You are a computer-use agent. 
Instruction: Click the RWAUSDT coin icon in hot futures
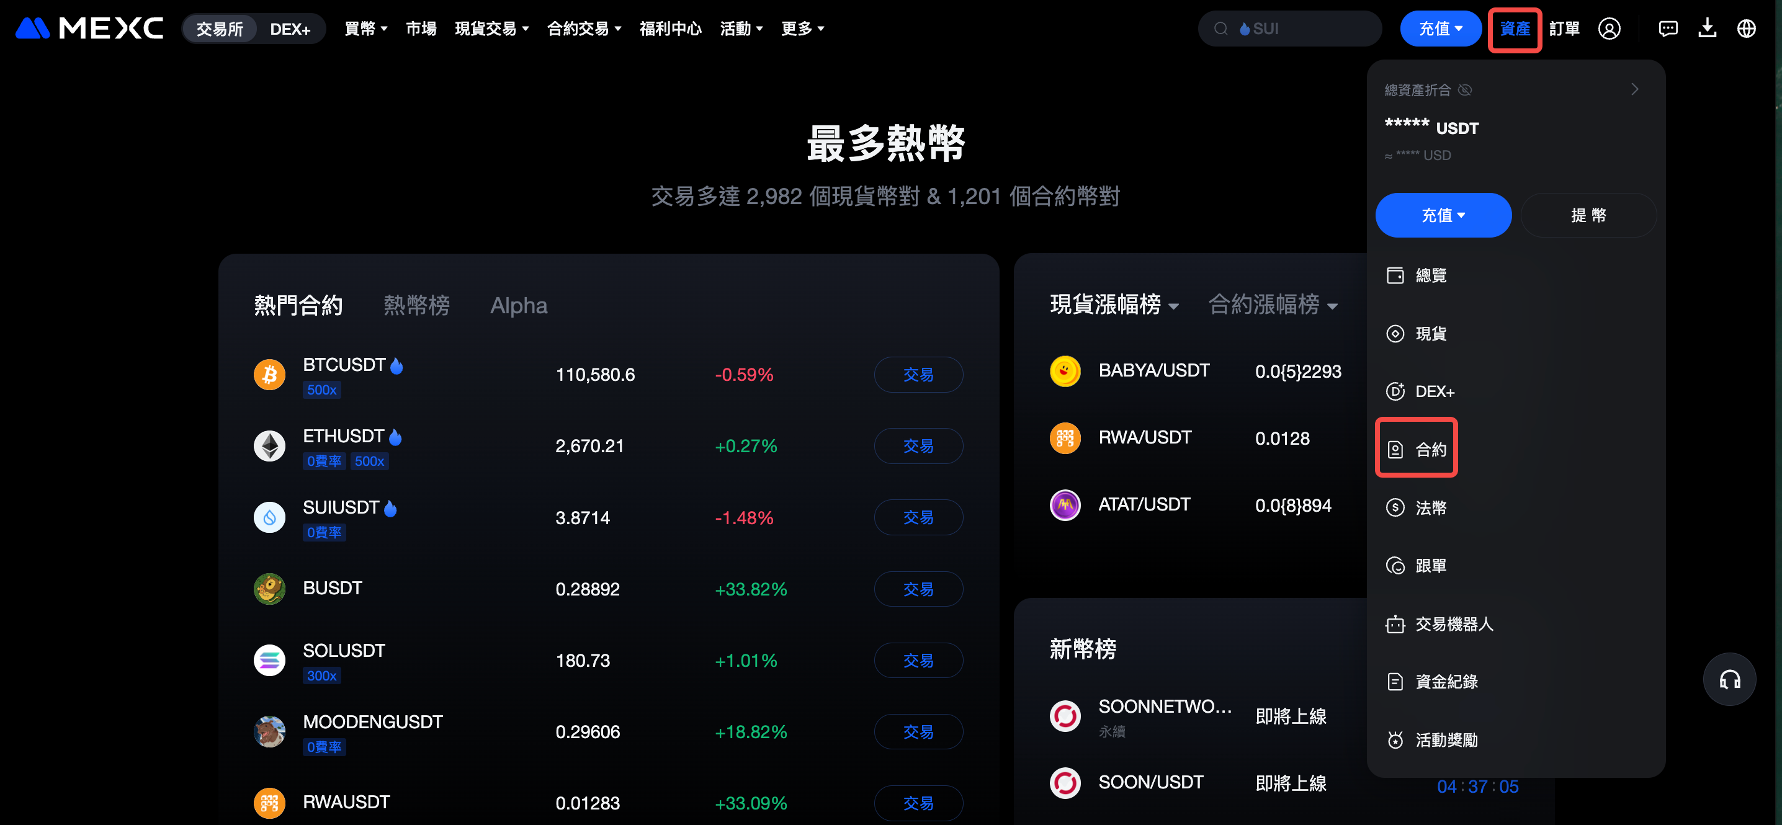[270, 803]
